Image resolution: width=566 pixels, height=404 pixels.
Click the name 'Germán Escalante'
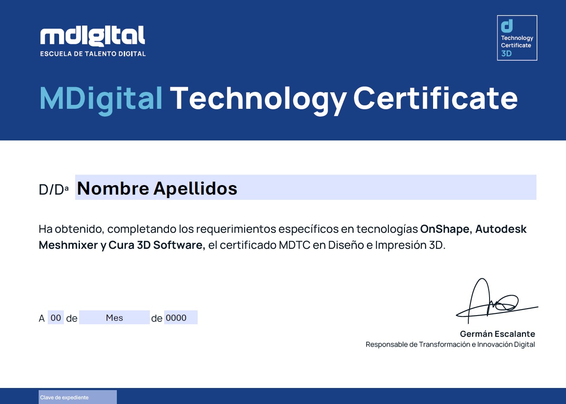[497, 334]
